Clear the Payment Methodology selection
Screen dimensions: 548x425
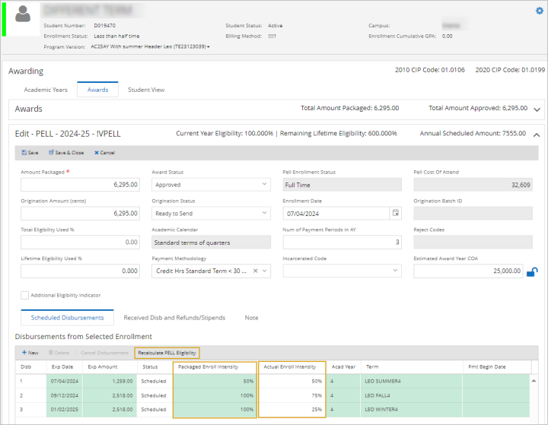[256, 271]
